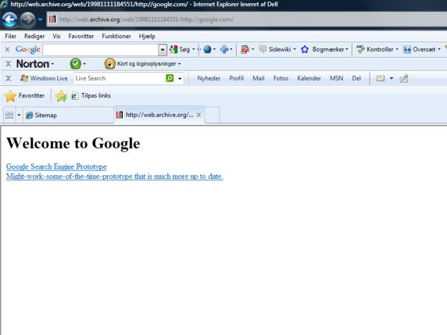447x335 pixels.
Task: Click the browser Back arrow button
Action: click(9, 20)
